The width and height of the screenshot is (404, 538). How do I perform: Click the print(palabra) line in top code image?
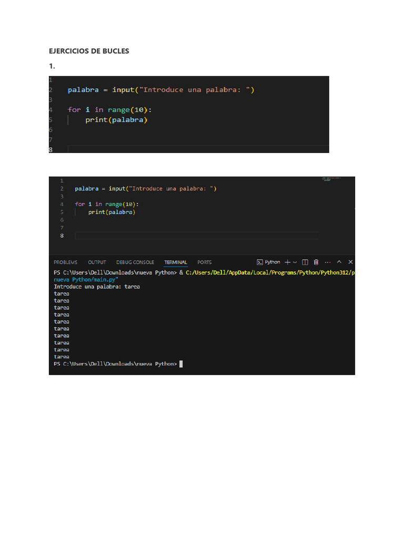(x=116, y=120)
